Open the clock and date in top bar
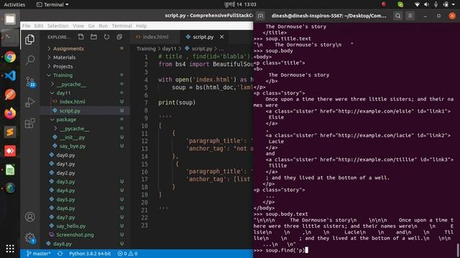This screenshot has height=258, width=460. [x=240, y=4]
